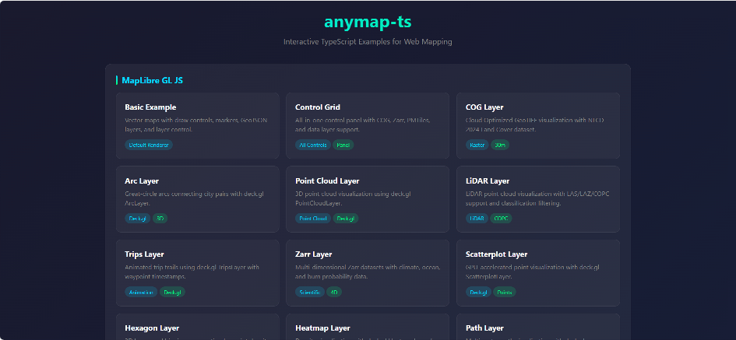Click the All Controls tag
Viewport: 736px width, 340px height.
point(312,145)
